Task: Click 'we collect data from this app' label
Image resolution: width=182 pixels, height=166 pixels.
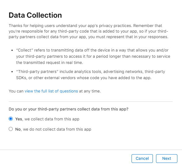Action: click(x=52, y=119)
